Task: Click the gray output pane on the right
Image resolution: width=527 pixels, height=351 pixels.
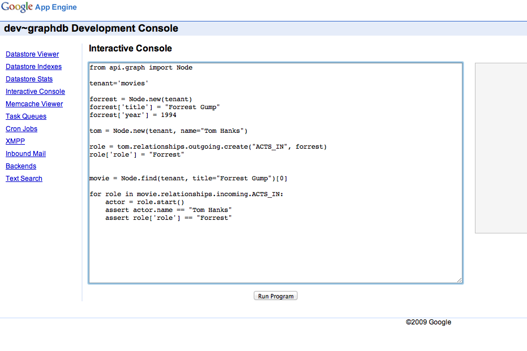Action: pos(501,148)
